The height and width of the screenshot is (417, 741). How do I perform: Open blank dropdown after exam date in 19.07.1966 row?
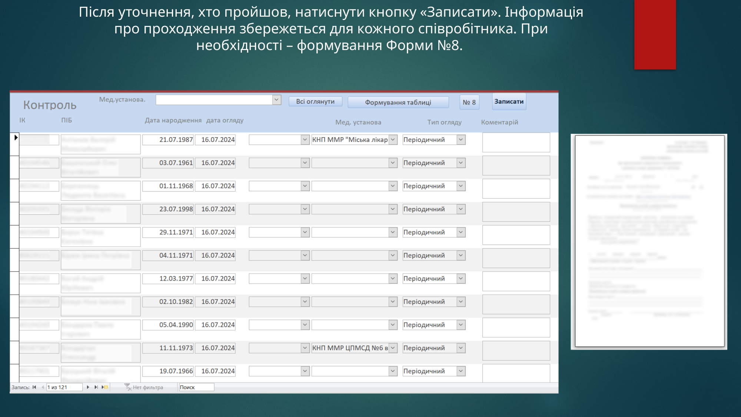click(x=305, y=371)
